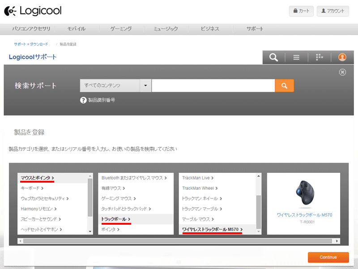Click the dotted grid icon in the support toolbar
This screenshot has width=358, height=269.
(x=319, y=57)
